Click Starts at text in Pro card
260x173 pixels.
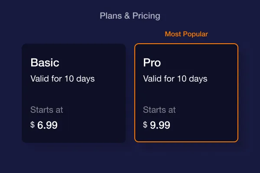pos(159,110)
